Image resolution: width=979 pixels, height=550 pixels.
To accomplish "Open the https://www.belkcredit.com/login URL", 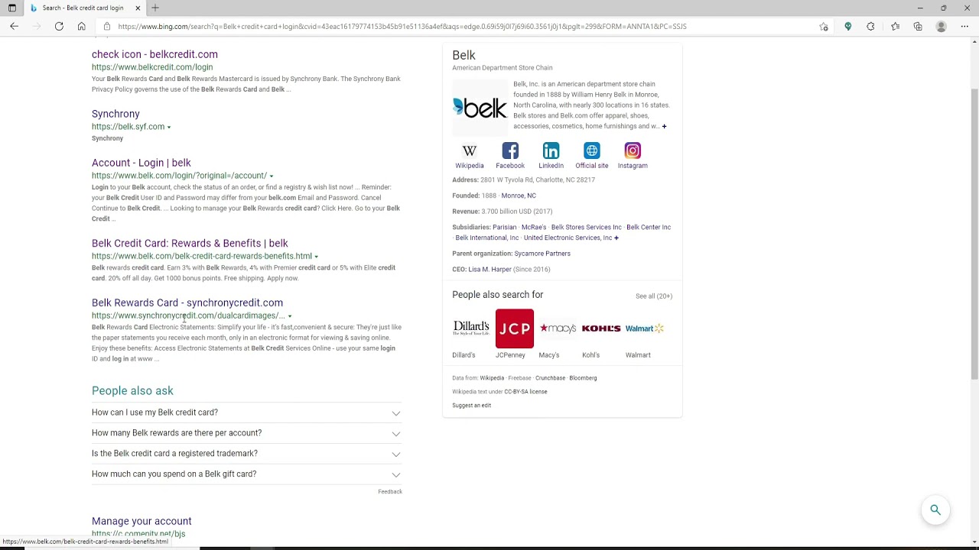I will [x=152, y=67].
